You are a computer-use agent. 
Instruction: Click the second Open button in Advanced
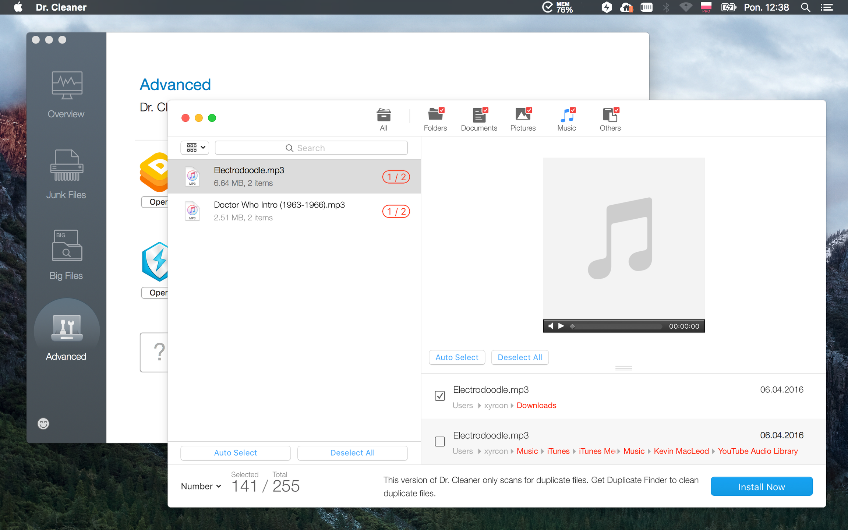click(x=155, y=293)
